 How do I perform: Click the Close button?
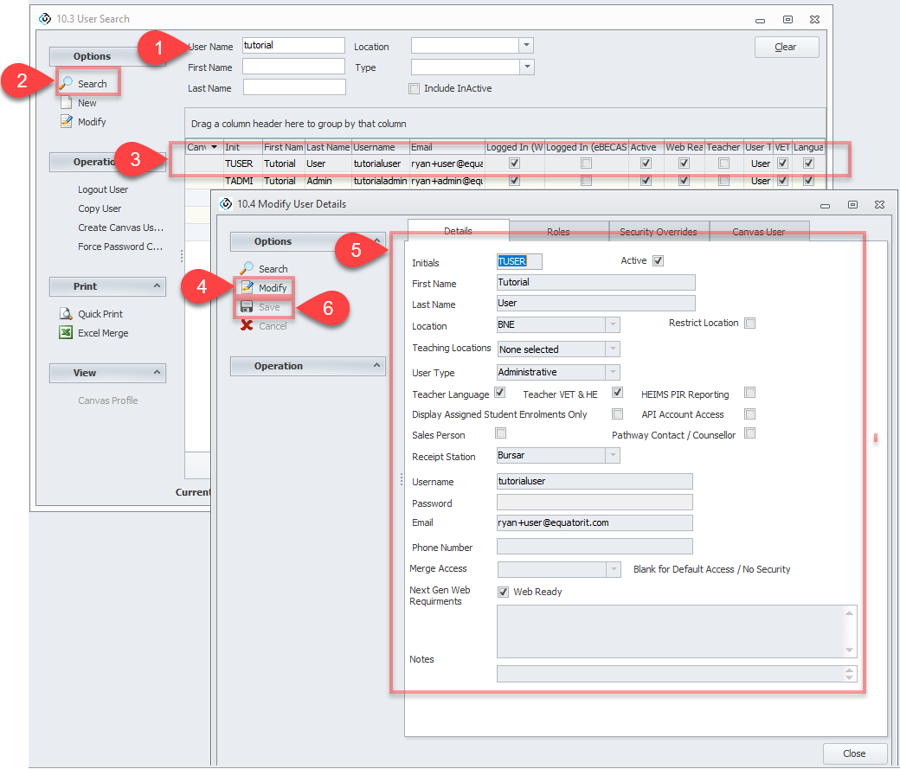click(x=854, y=753)
